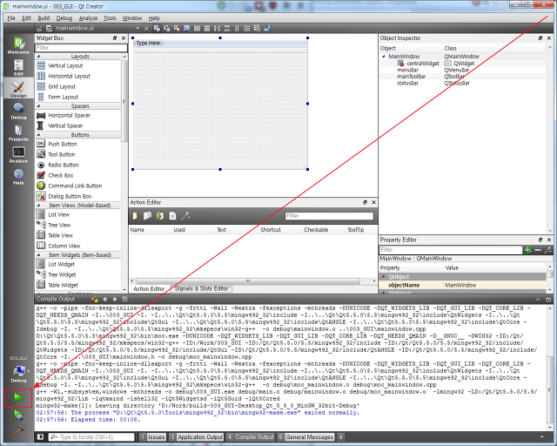Click Edit Buddies toolbar icon
The image size is (557, 446).
177,28
